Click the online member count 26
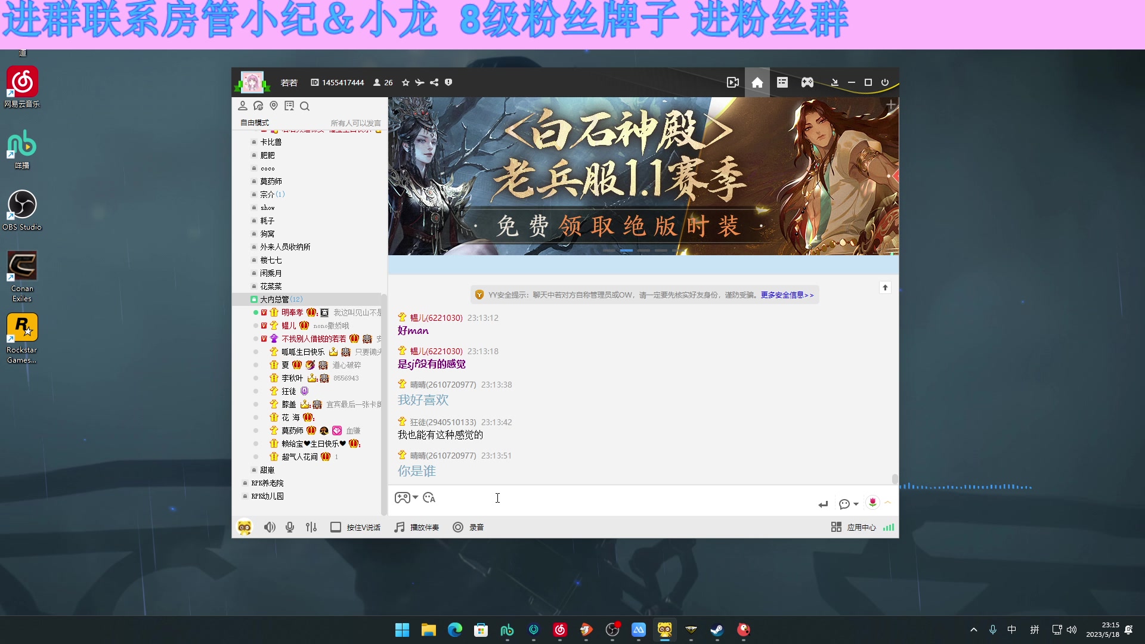The width and height of the screenshot is (1145, 644). (x=383, y=82)
